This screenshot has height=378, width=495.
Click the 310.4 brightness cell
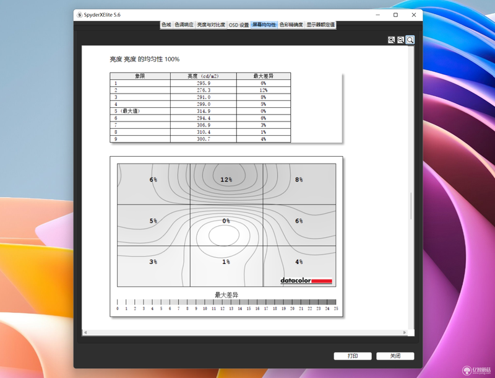point(204,132)
